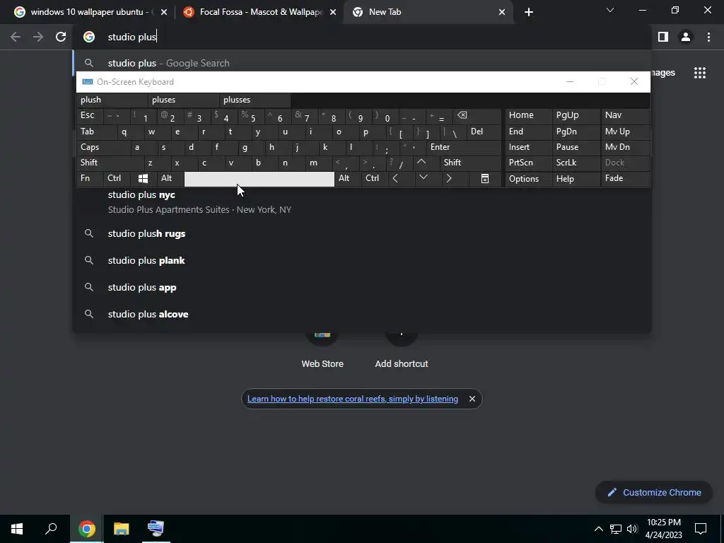Viewport: 724px width, 543px height.
Task: Click the address bar containing 'studio plus'
Action: [x=361, y=37]
